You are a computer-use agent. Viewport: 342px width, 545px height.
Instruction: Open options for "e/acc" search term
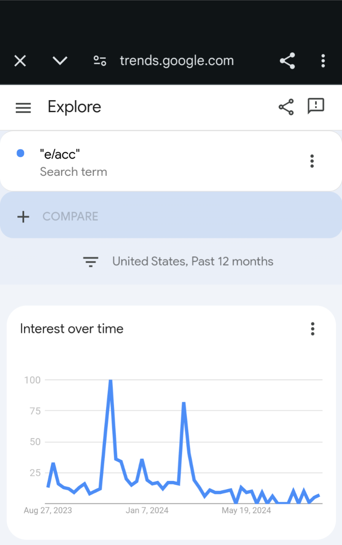pos(312,161)
